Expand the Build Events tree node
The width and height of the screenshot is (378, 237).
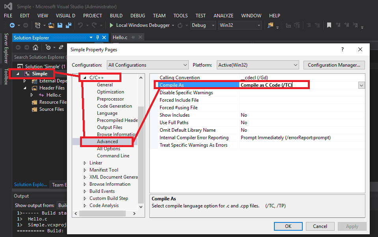85,191
